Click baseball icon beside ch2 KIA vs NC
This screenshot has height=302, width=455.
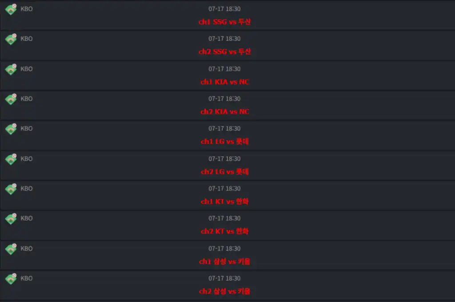click(x=11, y=99)
